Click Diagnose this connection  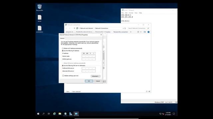point(103,32)
